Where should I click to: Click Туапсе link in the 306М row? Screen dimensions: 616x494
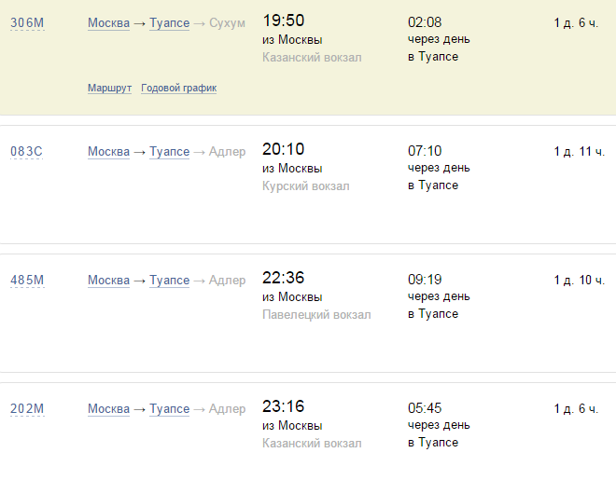169,22
